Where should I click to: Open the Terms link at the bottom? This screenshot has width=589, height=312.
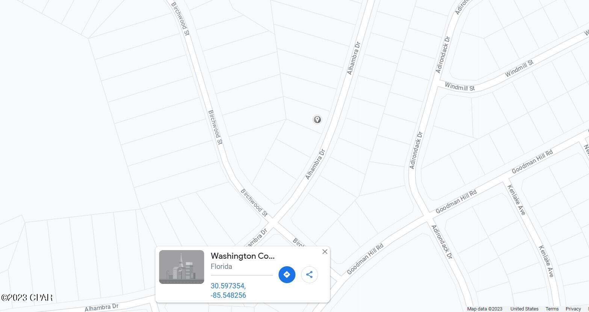552,309
